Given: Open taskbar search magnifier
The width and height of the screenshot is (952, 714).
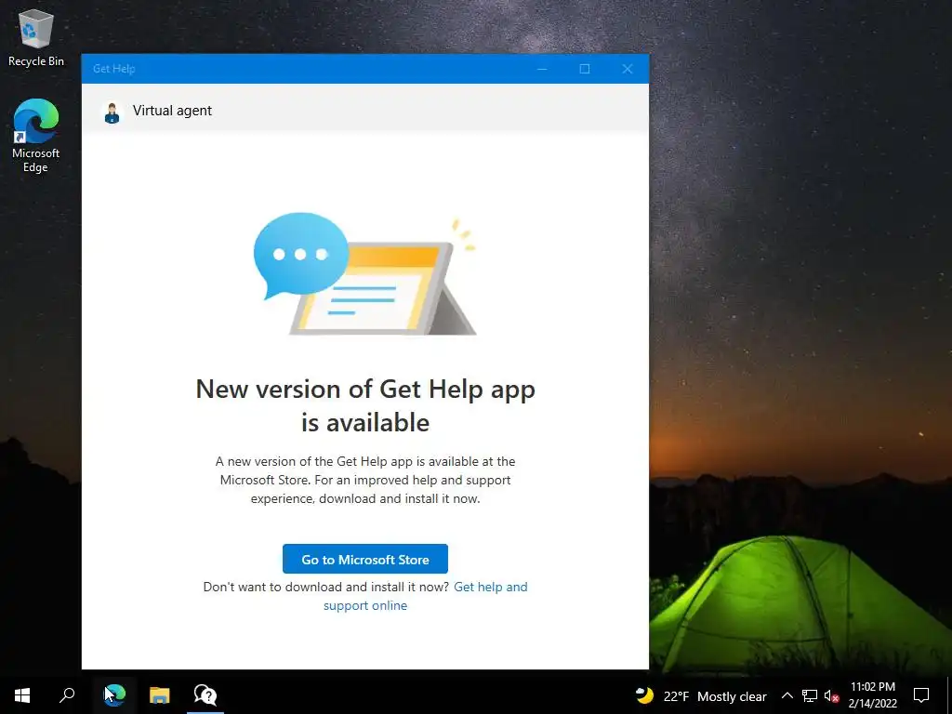Looking at the screenshot, I should point(67,695).
